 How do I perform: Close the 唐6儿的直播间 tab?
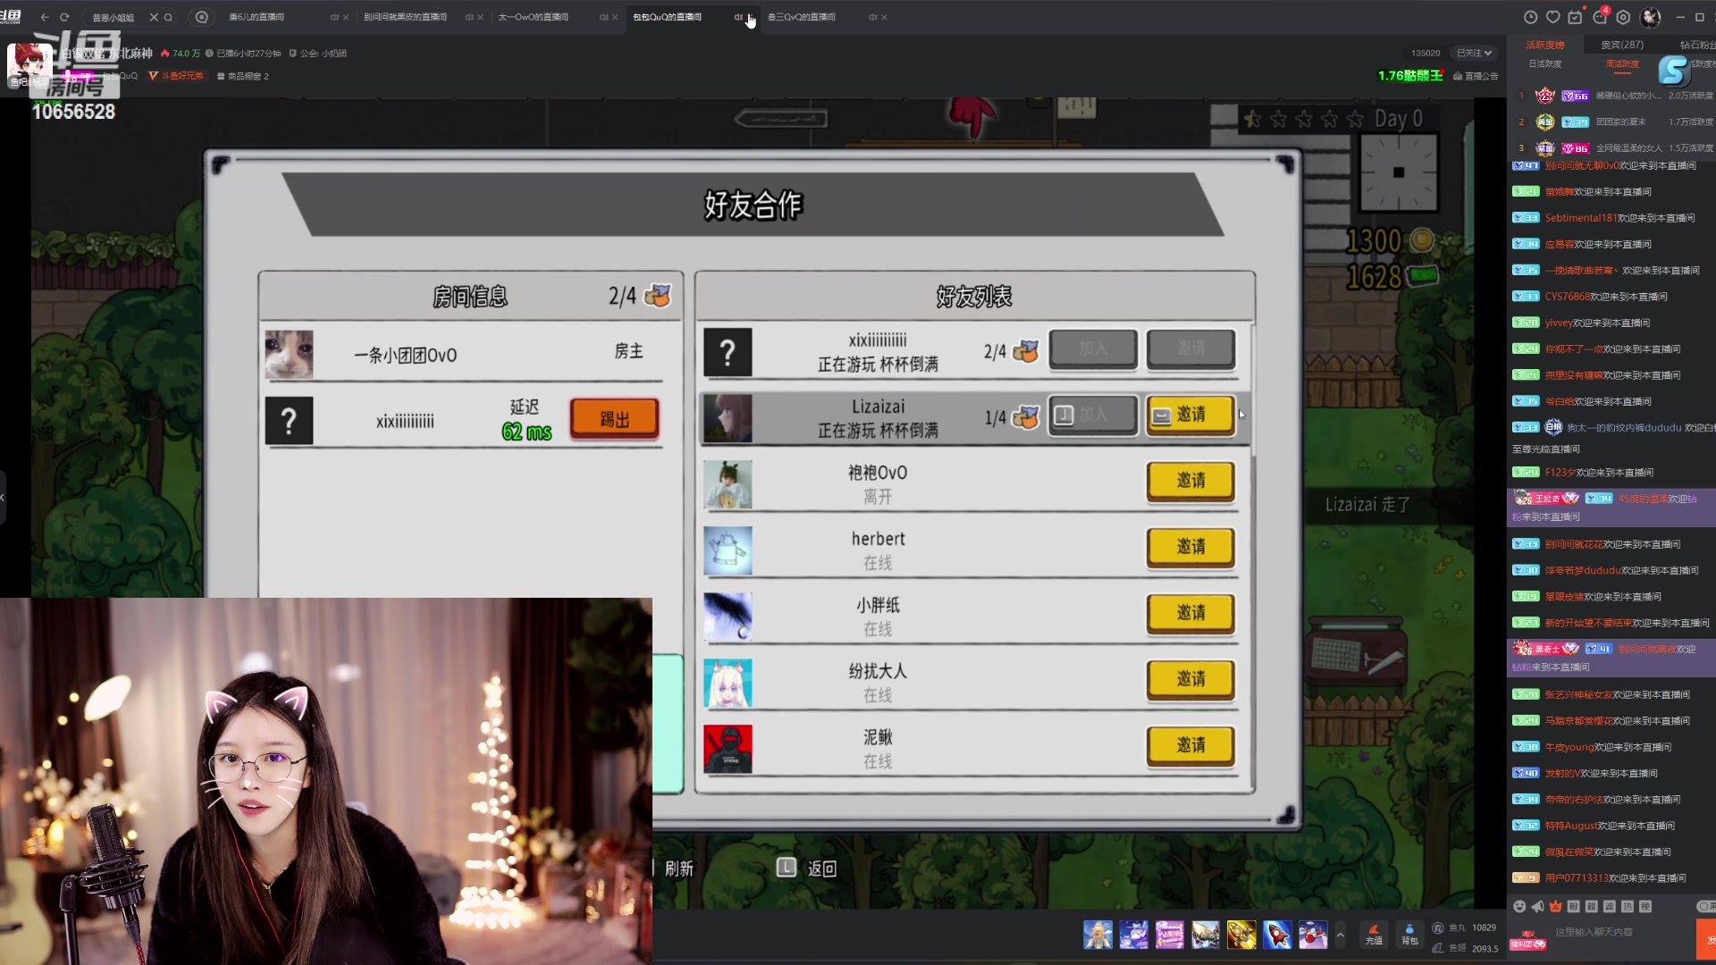[x=346, y=17]
